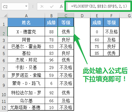The height and width of the screenshot is (112, 132).
Task: Select column F header
Action: tap(111, 16)
